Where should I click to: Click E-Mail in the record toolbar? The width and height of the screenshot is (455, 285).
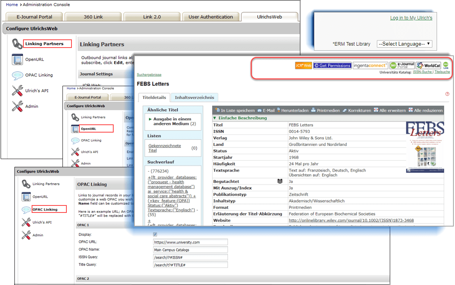point(266,110)
